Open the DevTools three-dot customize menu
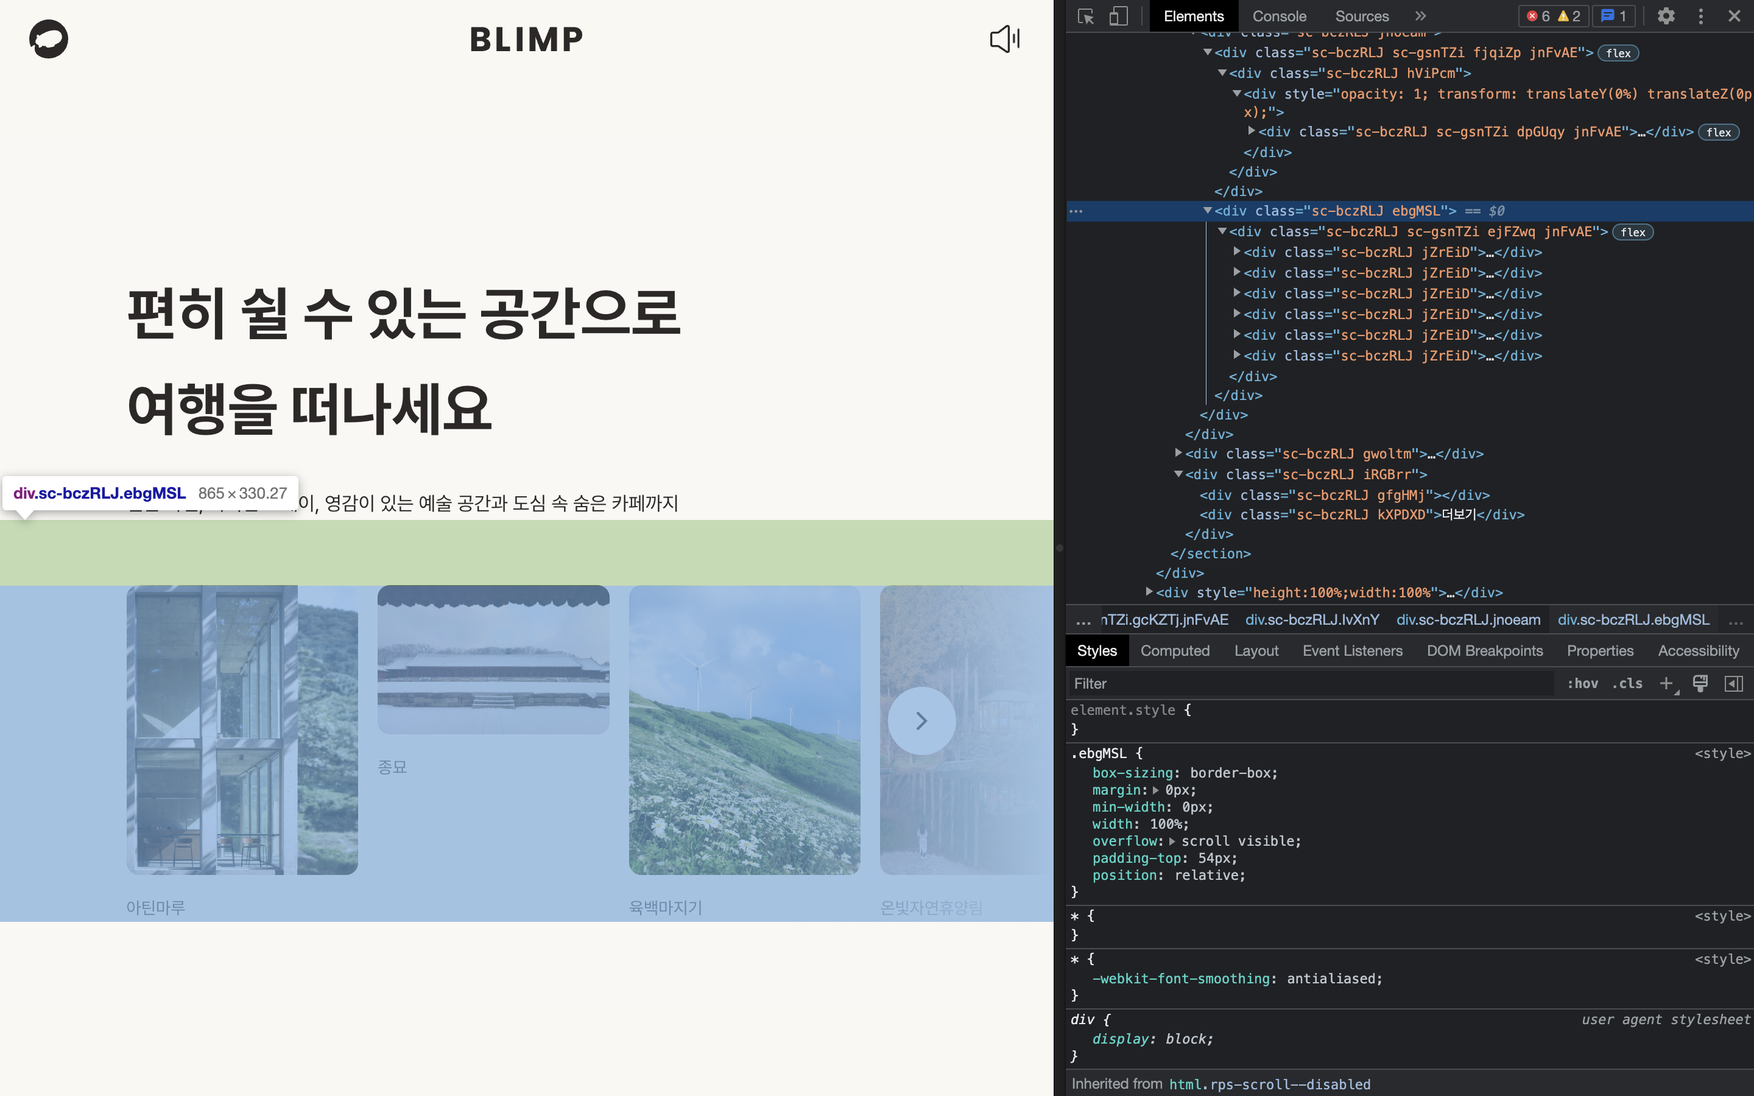This screenshot has height=1096, width=1754. 1700,16
